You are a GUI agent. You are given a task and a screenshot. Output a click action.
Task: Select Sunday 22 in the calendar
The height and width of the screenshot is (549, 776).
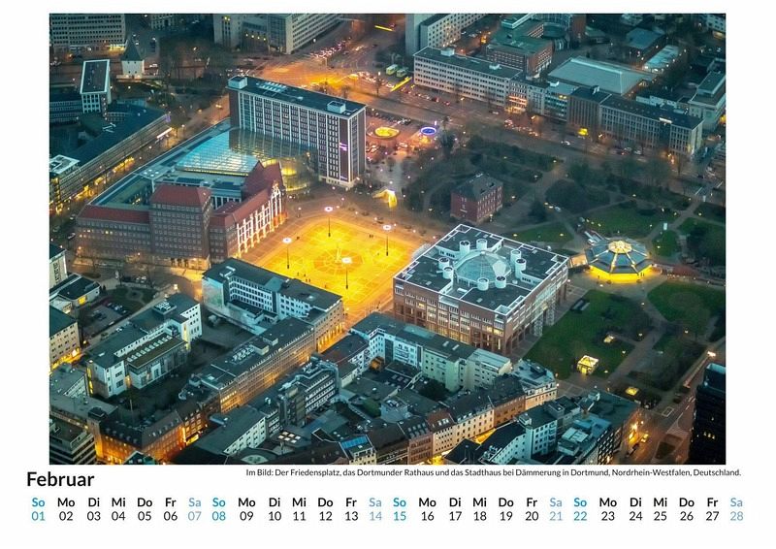580,509
